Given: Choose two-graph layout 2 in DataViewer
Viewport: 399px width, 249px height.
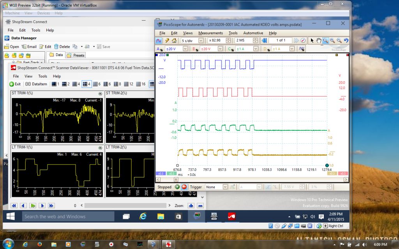Looking at the screenshot, I should (x=65, y=84).
